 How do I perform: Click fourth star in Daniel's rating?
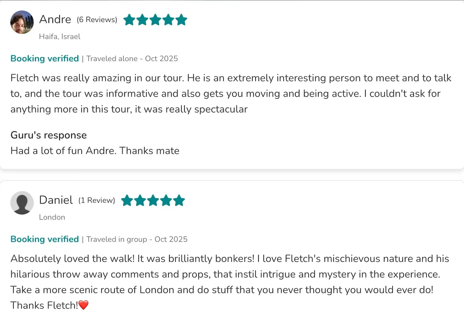coord(166,201)
